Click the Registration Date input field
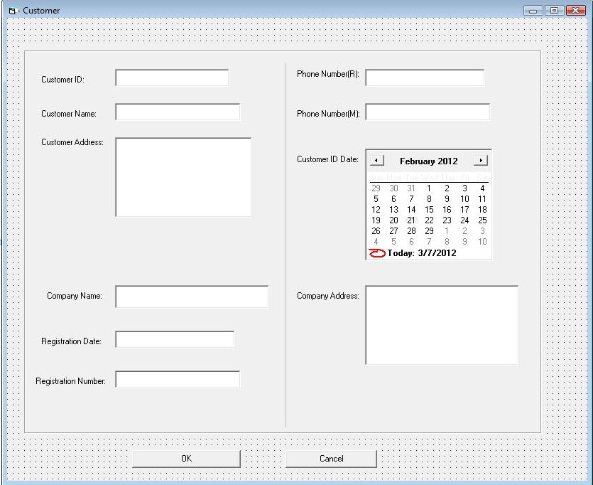 (175, 339)
